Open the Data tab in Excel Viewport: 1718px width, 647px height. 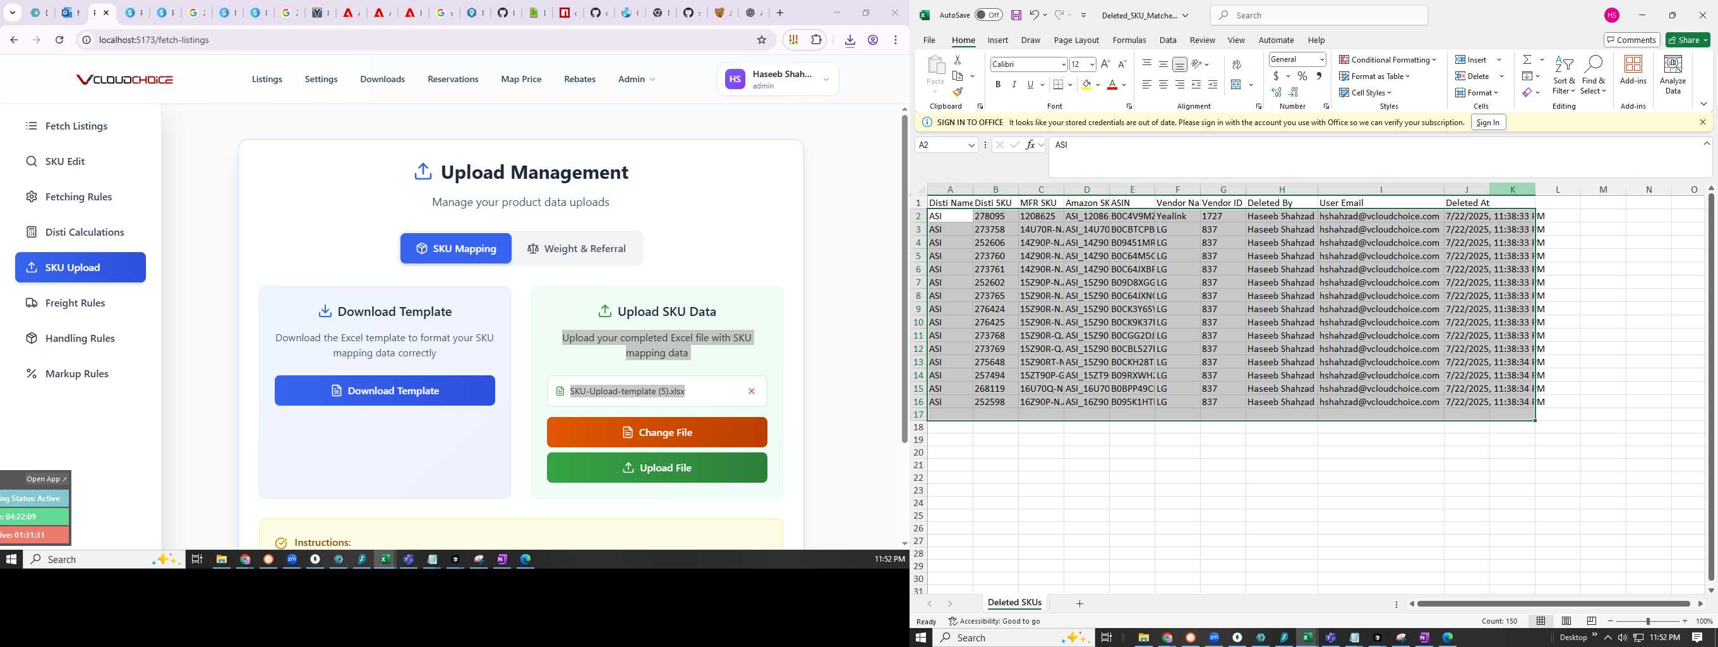(x=1167, y=40)
